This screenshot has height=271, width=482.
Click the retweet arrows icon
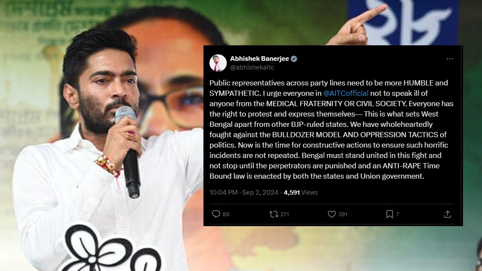(x=273, y=214)
